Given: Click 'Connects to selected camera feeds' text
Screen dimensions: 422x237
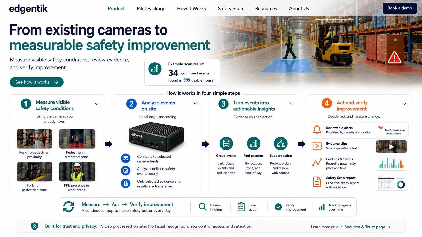Looking at the screenshot, I should [154, 159].
